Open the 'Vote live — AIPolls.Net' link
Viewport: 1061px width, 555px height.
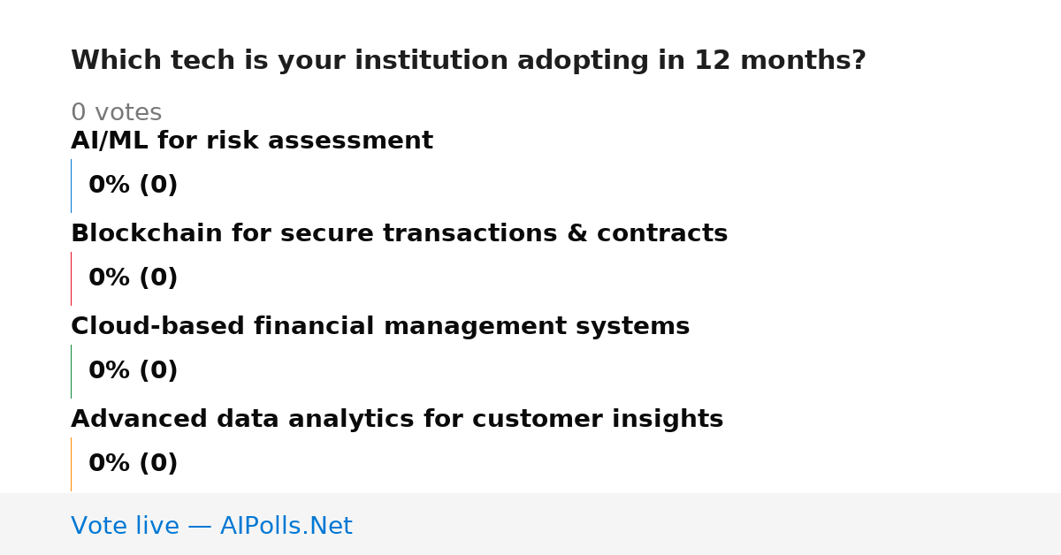click(x=211, y=527)
